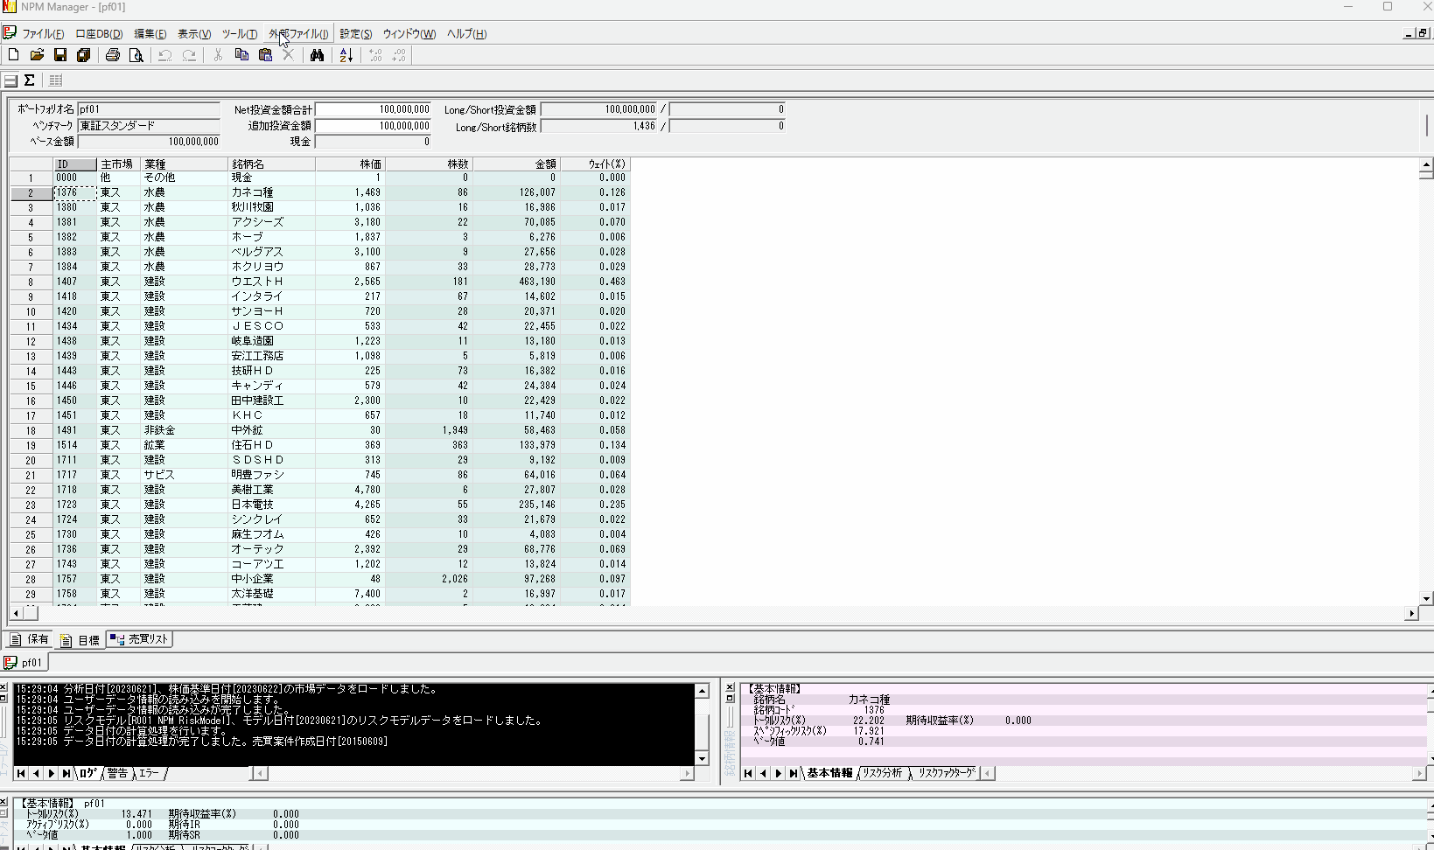
Task: Click the Print icon in the toolbar
Action: point(112,55)
